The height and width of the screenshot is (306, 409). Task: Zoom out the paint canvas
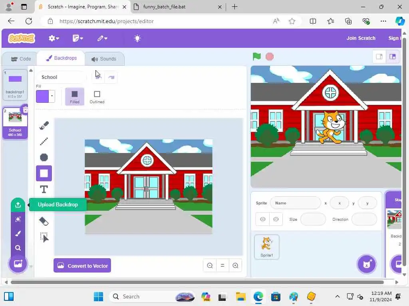pyautogui.click(x=210, y=265)
